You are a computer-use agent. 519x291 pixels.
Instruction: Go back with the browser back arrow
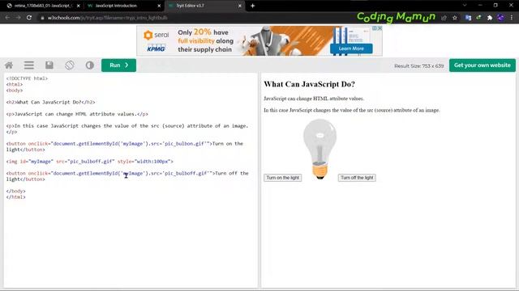pos(7,18)
